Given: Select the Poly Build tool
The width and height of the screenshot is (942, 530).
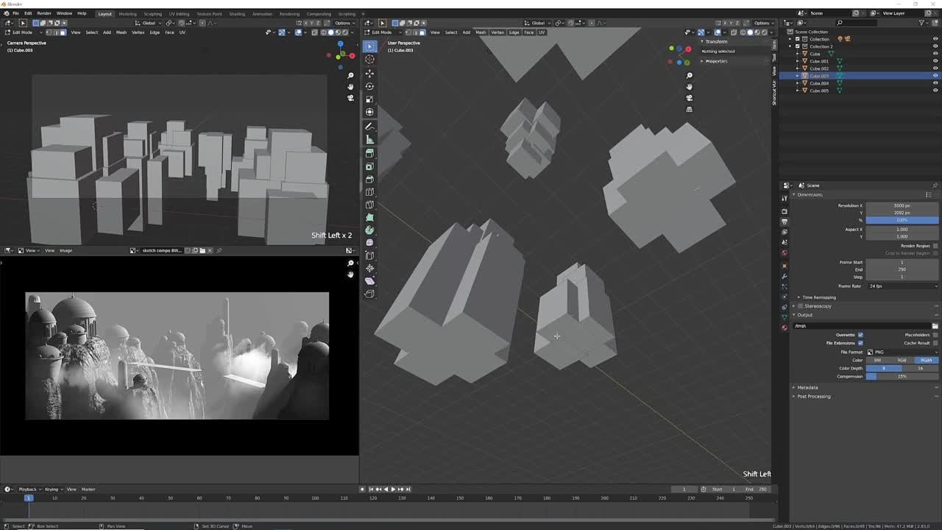Looking at the screenshot, I should pyautogui.click(x=369, y=217).
